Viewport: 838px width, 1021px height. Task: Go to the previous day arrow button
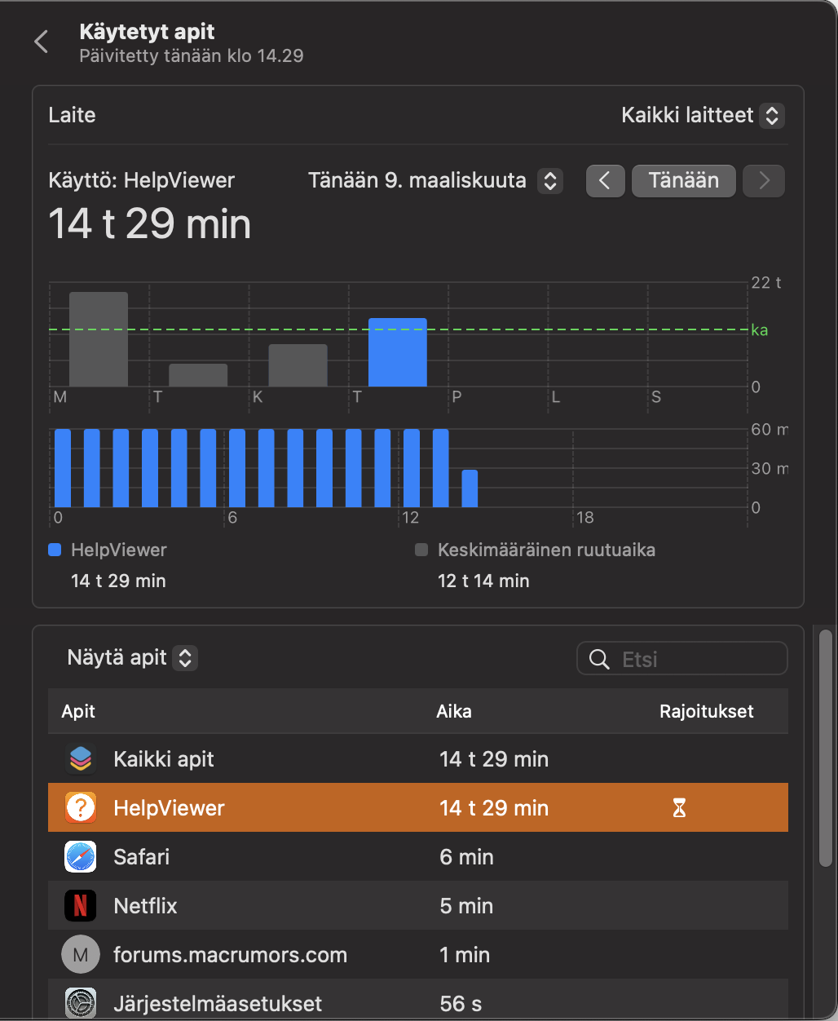[x=605, y=181]
